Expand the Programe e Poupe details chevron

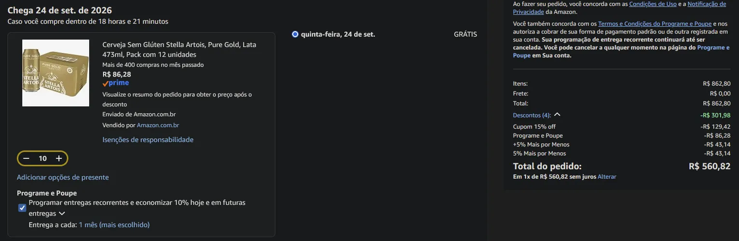62,214
